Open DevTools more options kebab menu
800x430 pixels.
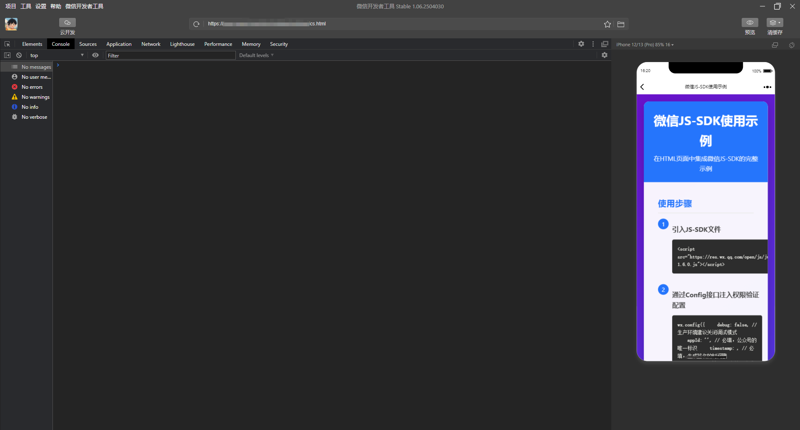pos(593,44)
